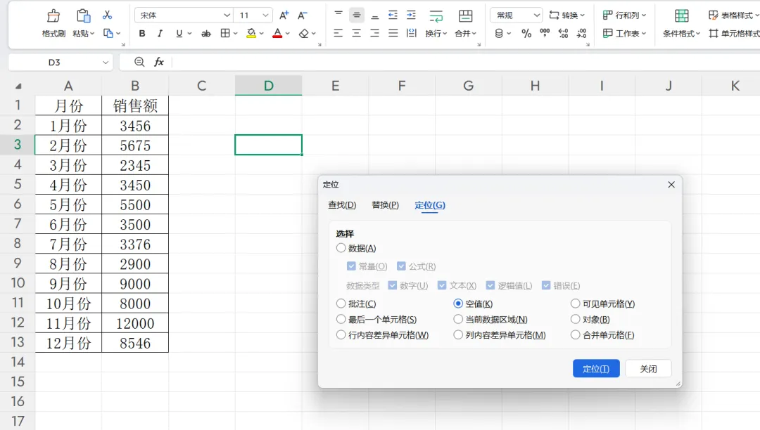Toggle Bold formatting
Image resolution: width=760 pixels, height=430 pixels.
142,34
